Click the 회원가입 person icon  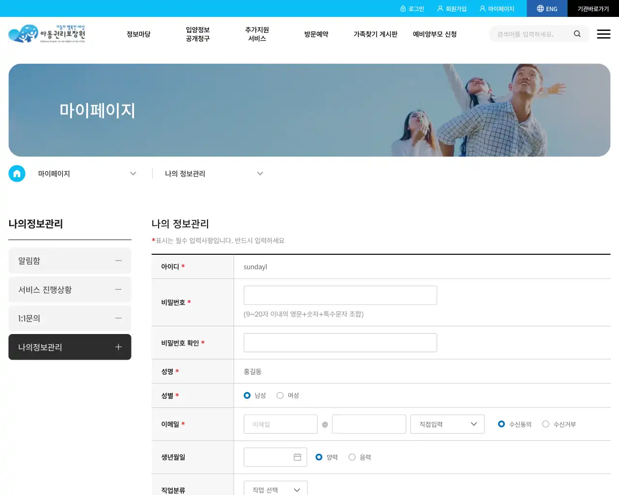pos(439,8)
